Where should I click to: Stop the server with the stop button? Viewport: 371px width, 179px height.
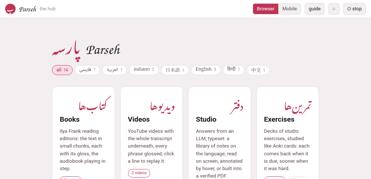[354, 9]
